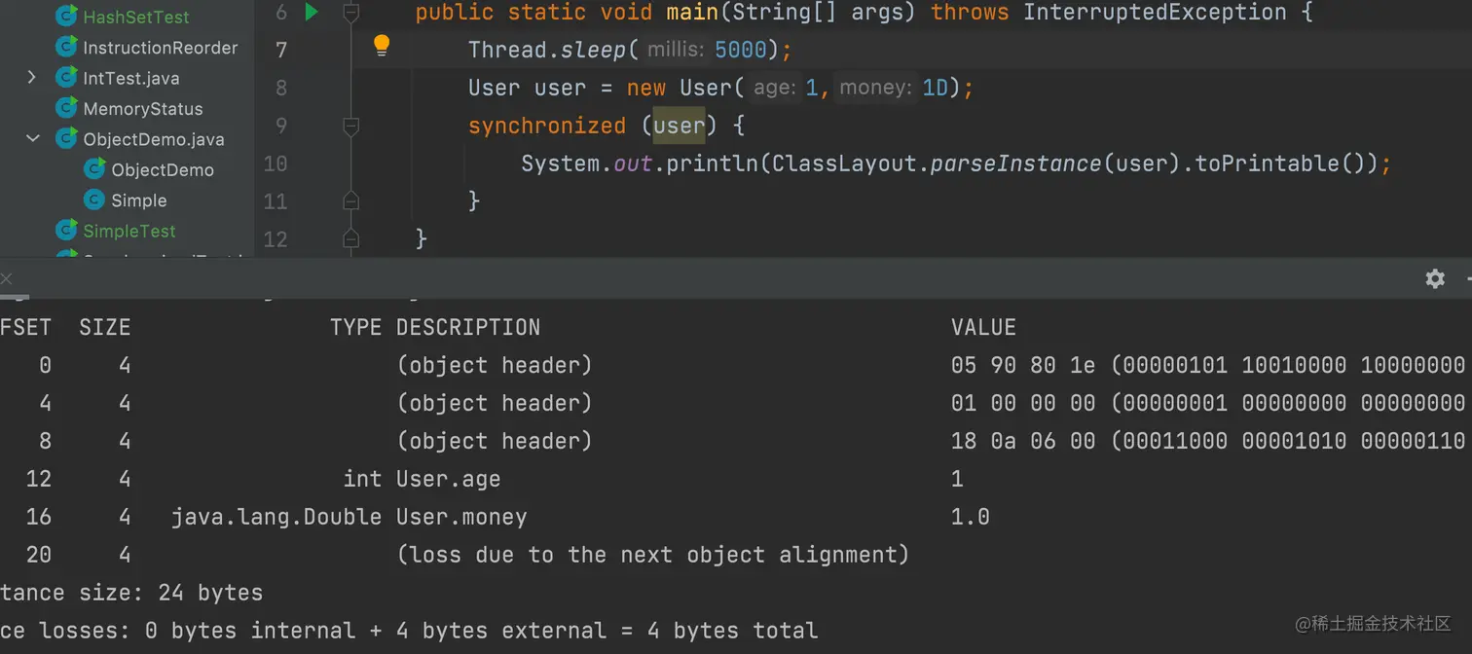Click line number 10 in the gutter
This screenshot has height=654, width=1472.
[x=276, y=163]
